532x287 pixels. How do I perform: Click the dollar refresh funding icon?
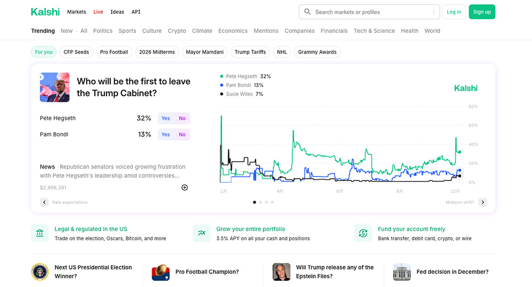363,233
